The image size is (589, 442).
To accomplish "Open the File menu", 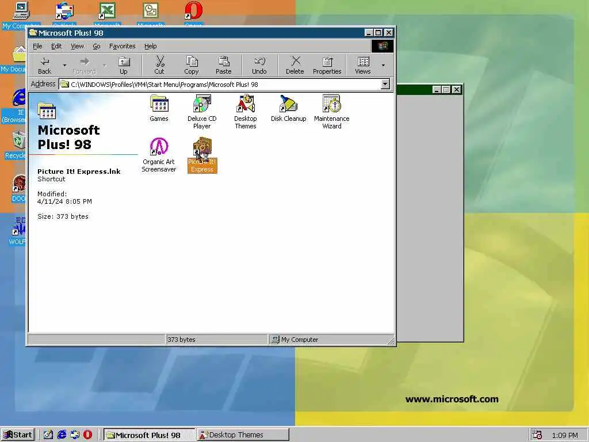I will point(37,46).
